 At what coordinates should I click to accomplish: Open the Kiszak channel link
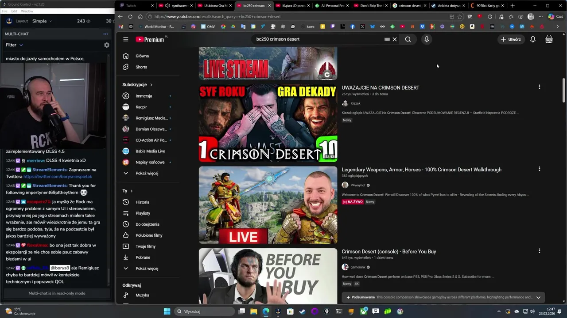tap(355, 103)
